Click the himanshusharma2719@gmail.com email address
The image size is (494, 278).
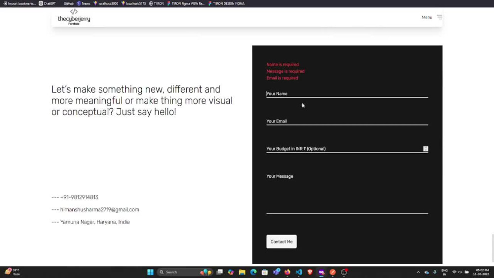(x=100, y=210)
